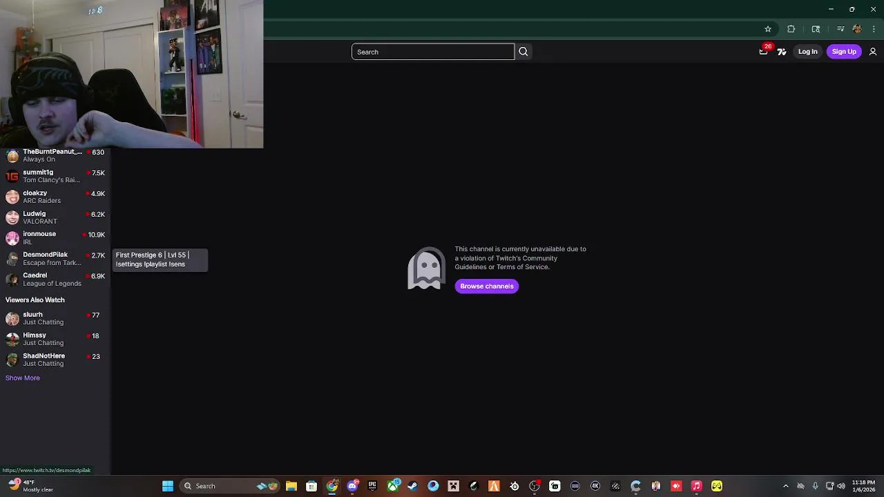Click the Log In button
This screenshot has width=884, height=497.
point(807,52)
